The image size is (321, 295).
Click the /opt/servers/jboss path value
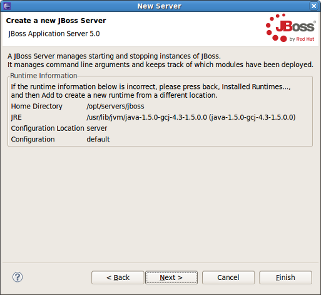[115, 106]
